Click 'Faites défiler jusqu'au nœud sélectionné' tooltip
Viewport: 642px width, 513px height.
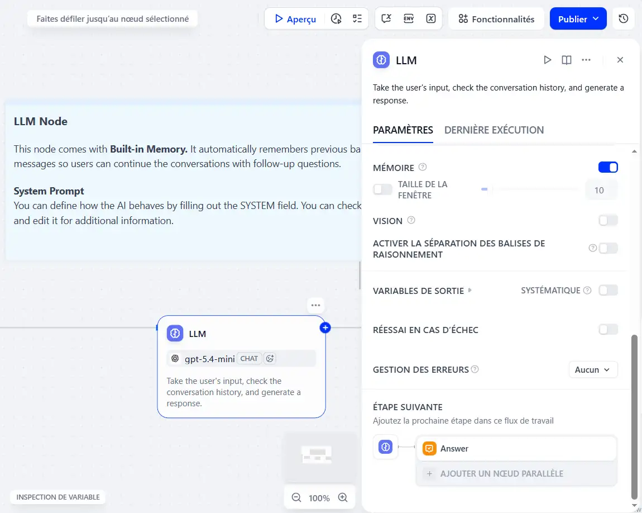click(x=113, y=19)
